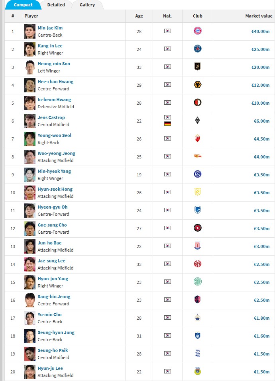275x381 pixels.
Task: Click Seung-ho Paik player photo
Action: tap(30, 354)
